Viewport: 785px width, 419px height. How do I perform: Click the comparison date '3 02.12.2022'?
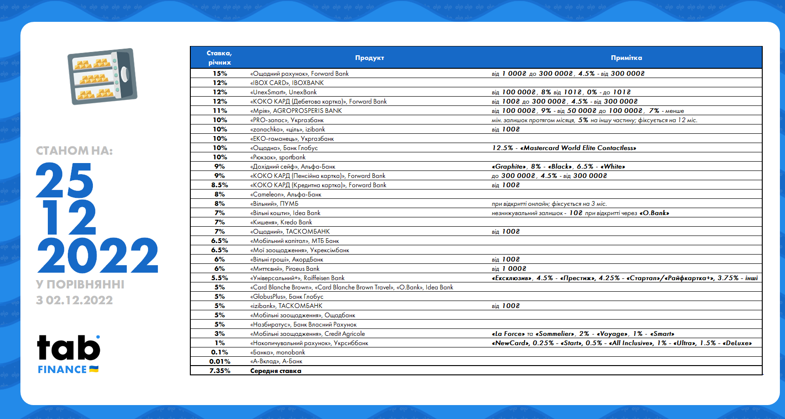74,300
